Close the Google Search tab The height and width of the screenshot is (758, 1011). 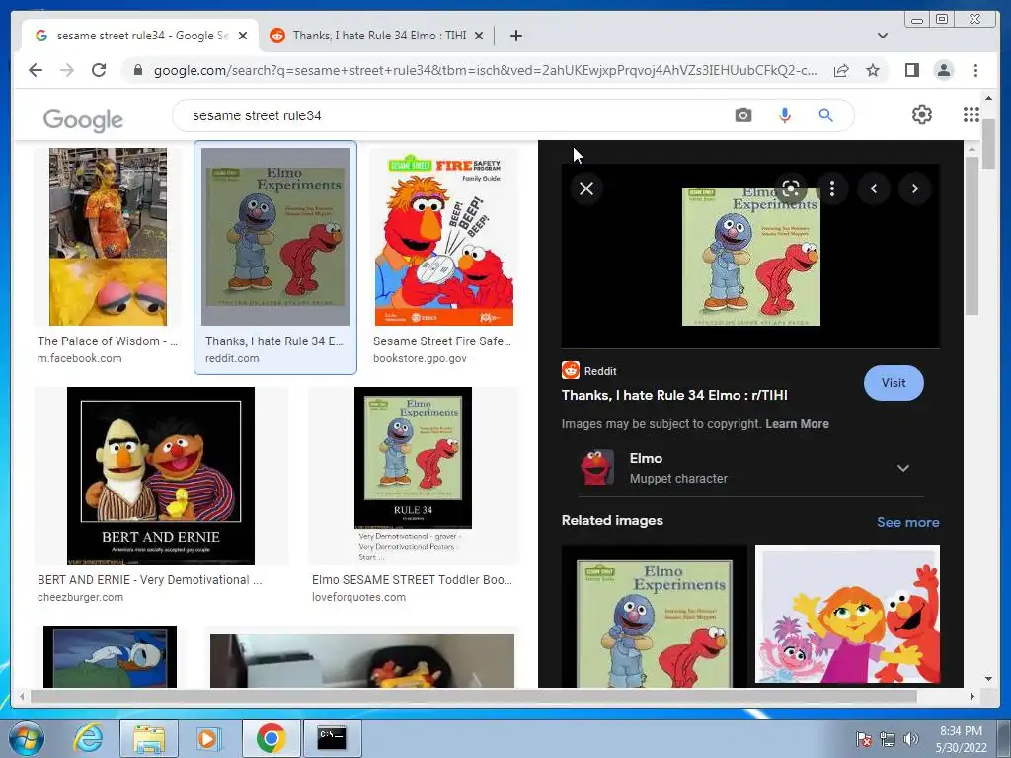point(243,36)
